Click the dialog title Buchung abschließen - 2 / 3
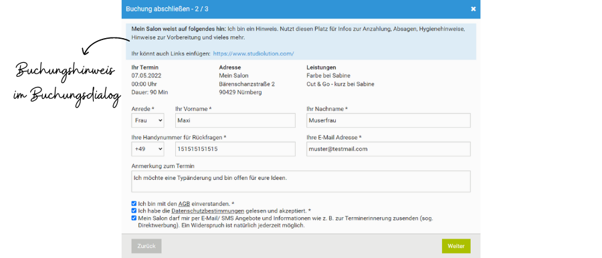The width and height of the screenshot is (602, 258). 167,9
